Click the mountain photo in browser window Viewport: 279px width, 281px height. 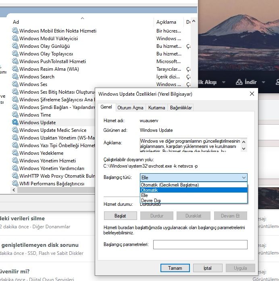tap(239, 36)
